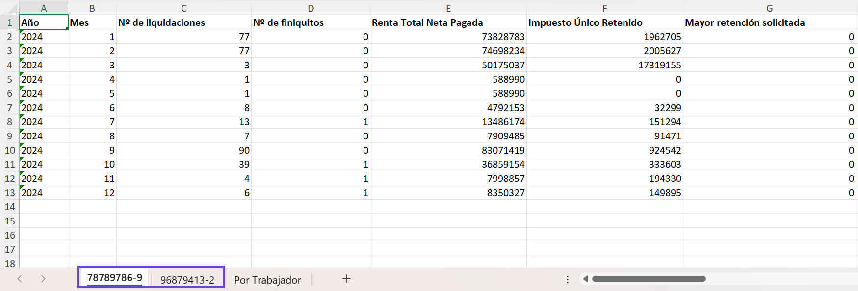Switch to the 96879413-2 sheet tab

coord(187,280)
